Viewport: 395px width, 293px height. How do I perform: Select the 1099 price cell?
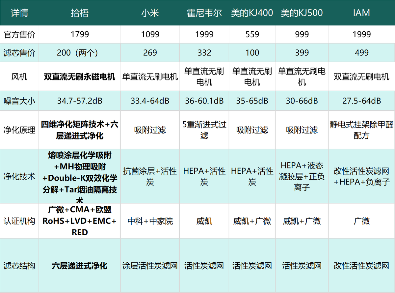(x=150, y=34)
